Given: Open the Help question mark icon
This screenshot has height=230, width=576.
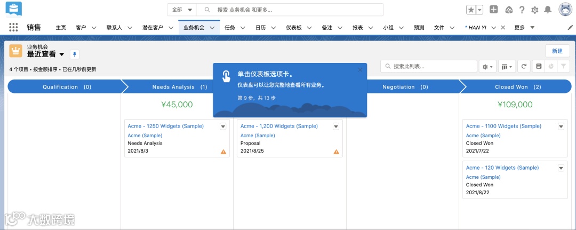Looking at the screenshot, I should (522, 10).
